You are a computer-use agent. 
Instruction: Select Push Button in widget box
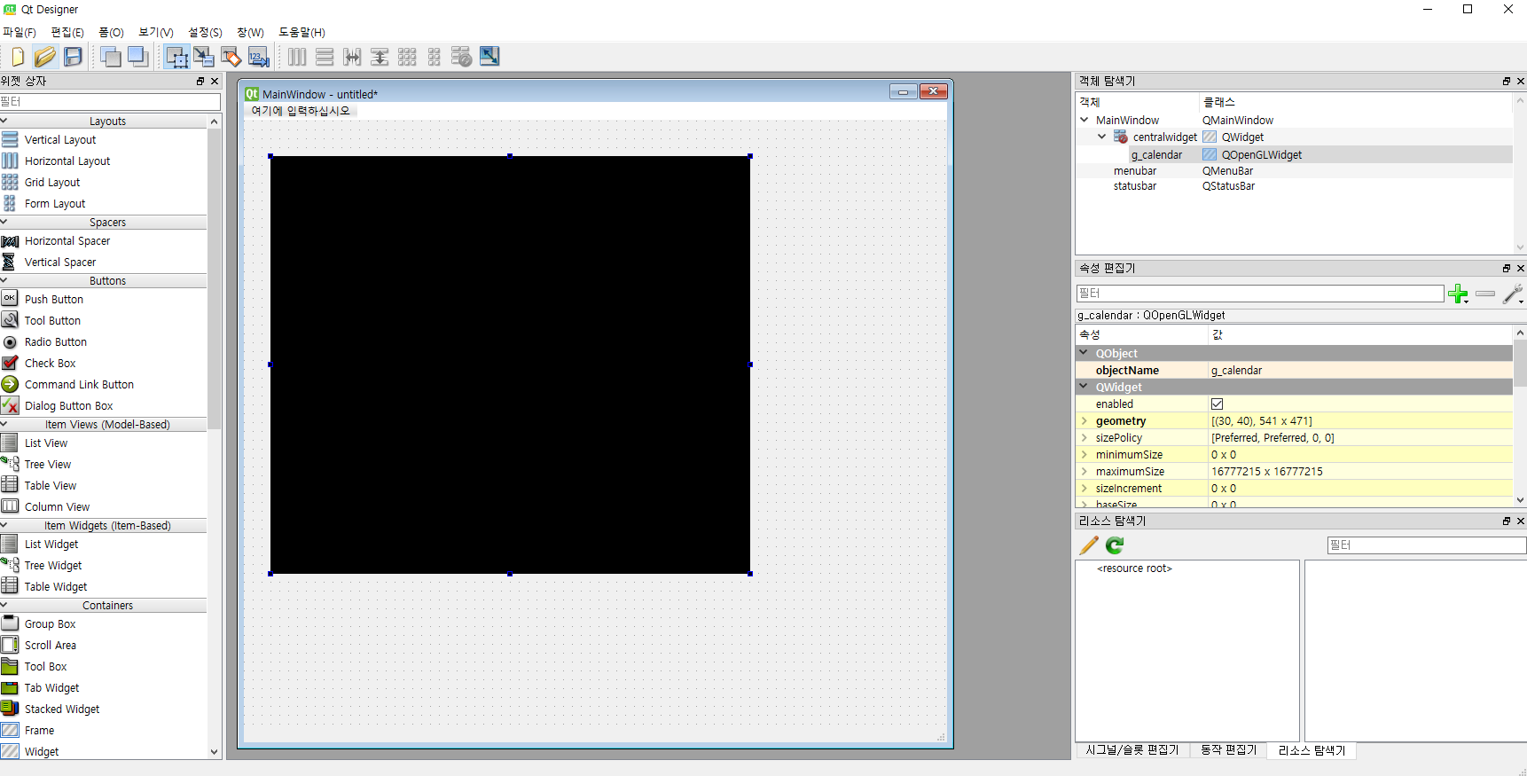pos(54,300)
